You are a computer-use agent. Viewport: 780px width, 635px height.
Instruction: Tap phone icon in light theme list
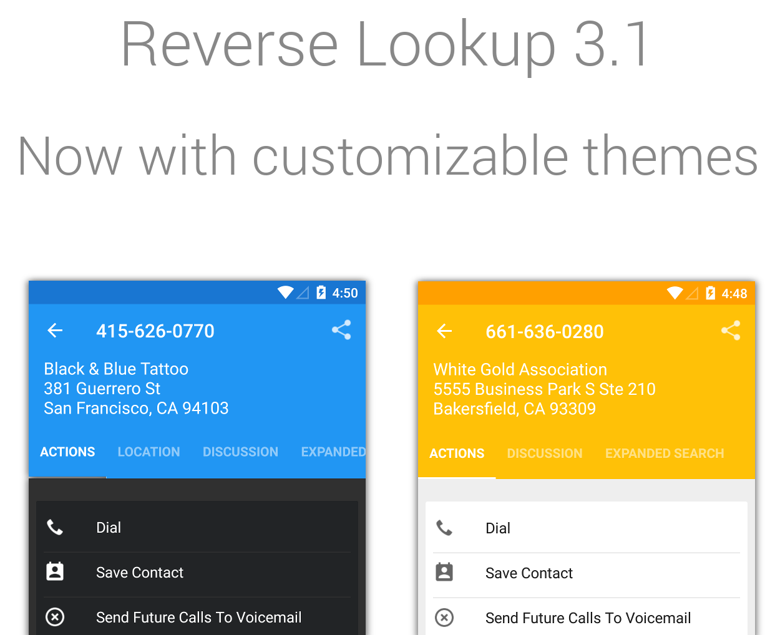click(444, 528)
